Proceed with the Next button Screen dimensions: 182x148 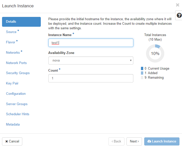[134, 141]
